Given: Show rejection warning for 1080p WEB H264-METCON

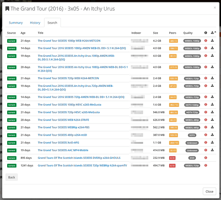Looking at the screenshot, I should point(205,41).
